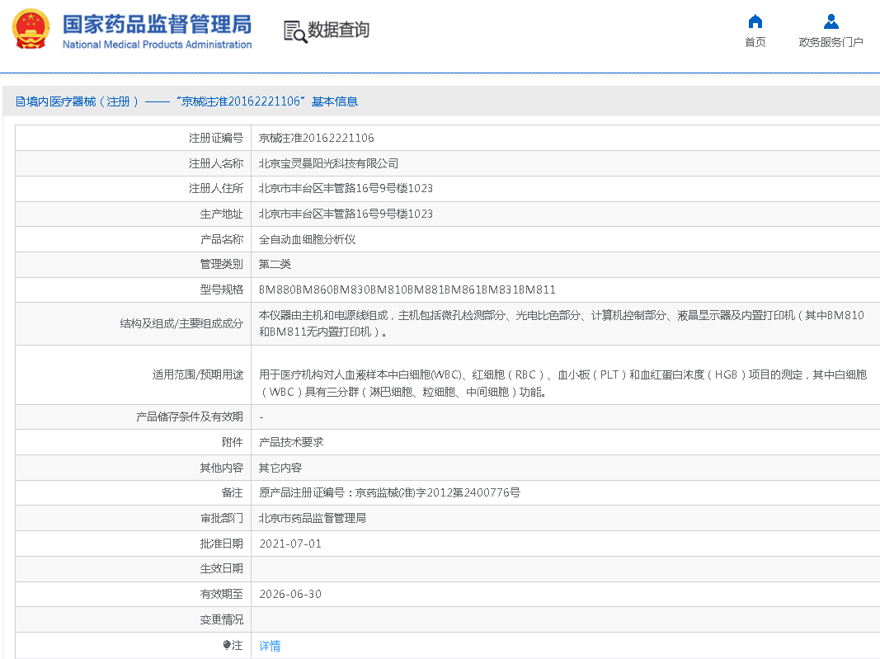Click the national emblem logo
The image size is (880, 659).
click(x=31, y=30)
